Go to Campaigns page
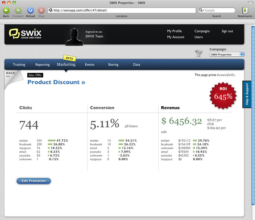The width and height of the screenshot is (255, 220). pyautogui.click(x=202, y=31)
